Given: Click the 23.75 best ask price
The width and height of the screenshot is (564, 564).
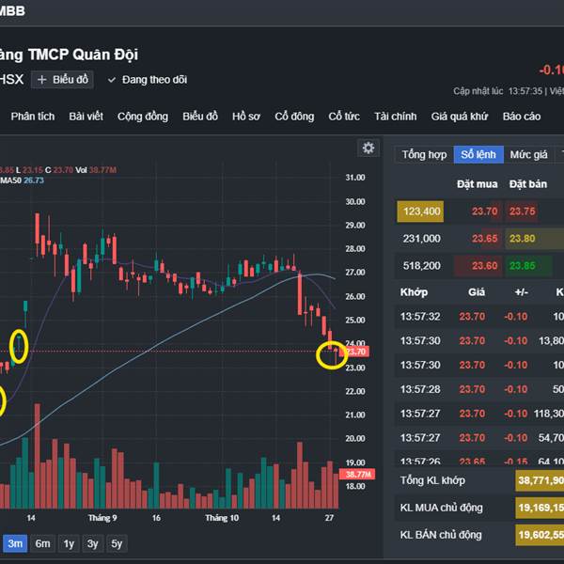Looking at the screenshot, I should pyautogui.click(x=522, y=212).
